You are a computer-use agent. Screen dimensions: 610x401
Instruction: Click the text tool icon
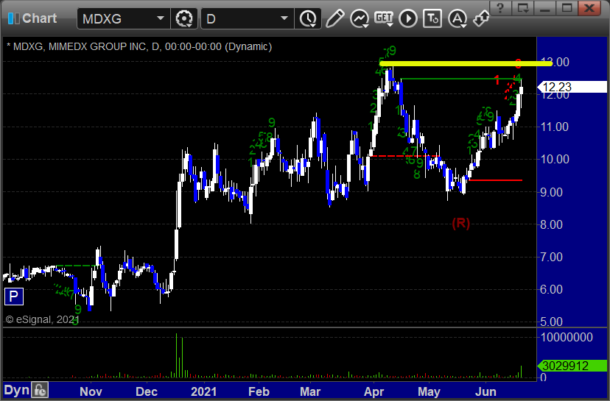(432, 18)
